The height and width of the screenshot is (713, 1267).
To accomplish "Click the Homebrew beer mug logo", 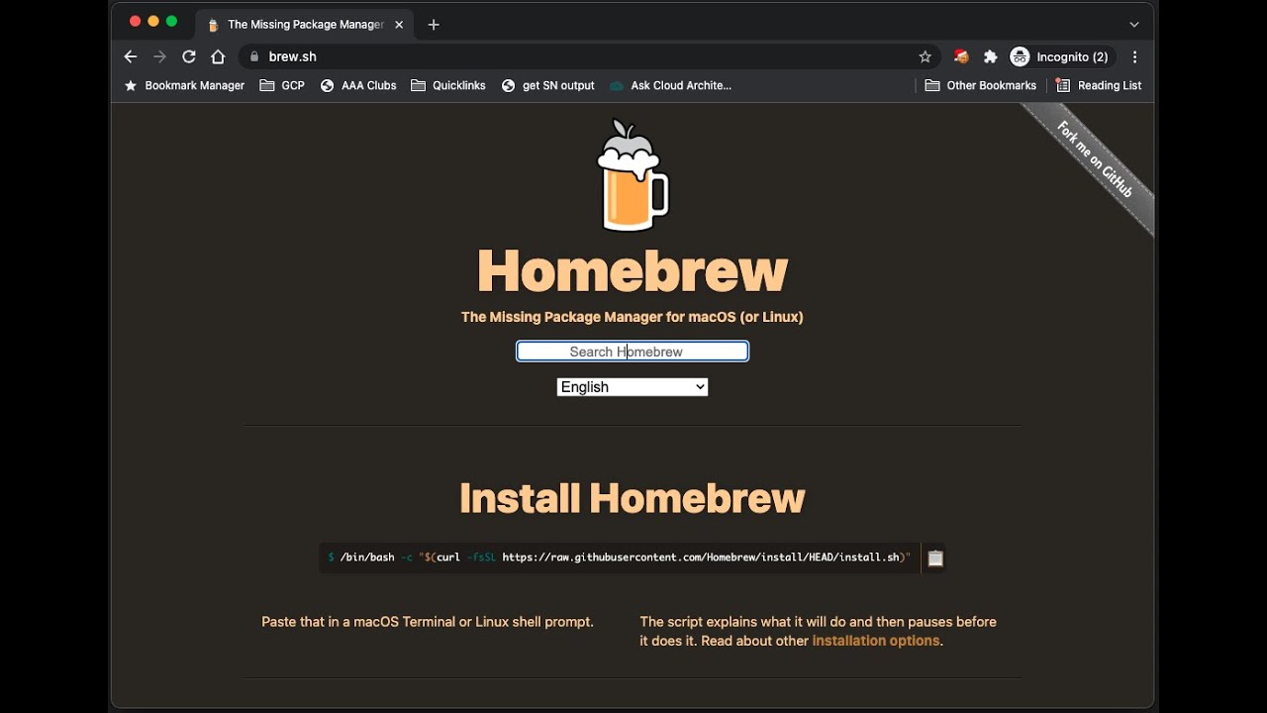I will pyautogui.click(x=633, y=175).
